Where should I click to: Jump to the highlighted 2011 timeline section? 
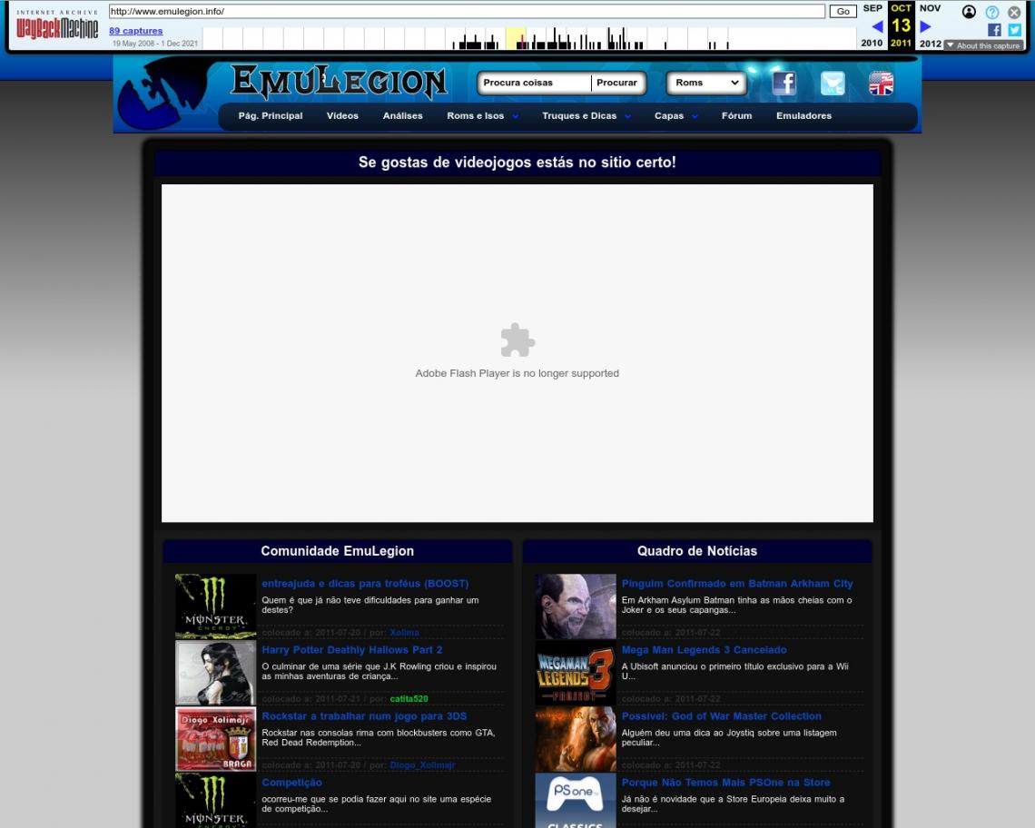click(517, 38)
